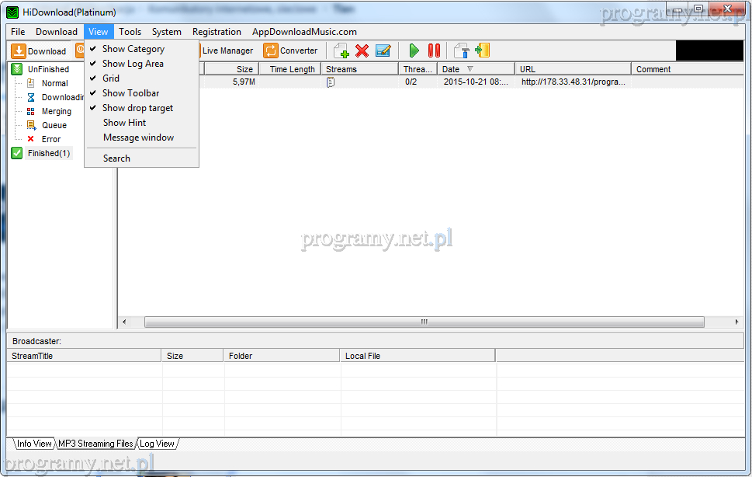752x477 pixels.
Task: Select the Finished(1) category
Action: (48, 153)
